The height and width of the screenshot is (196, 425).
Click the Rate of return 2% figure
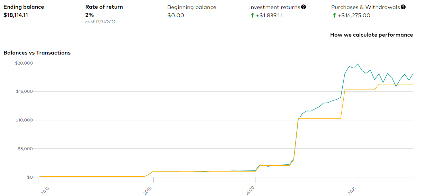(x=89, y=15)
